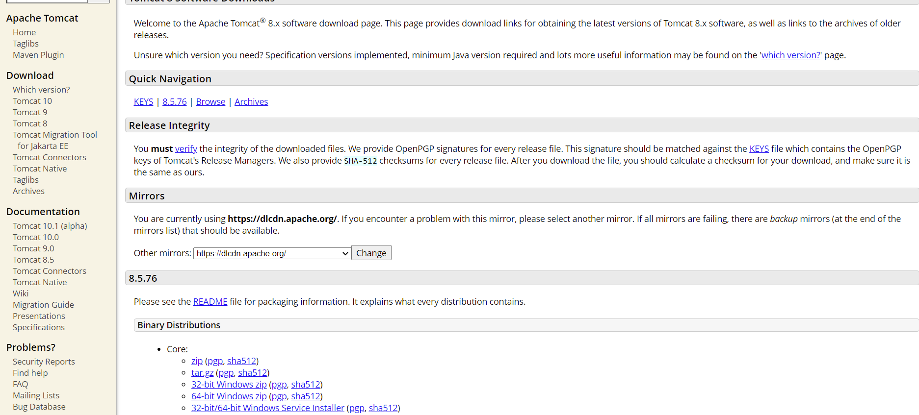Select Tomcat 10 download link

[32, 101]
